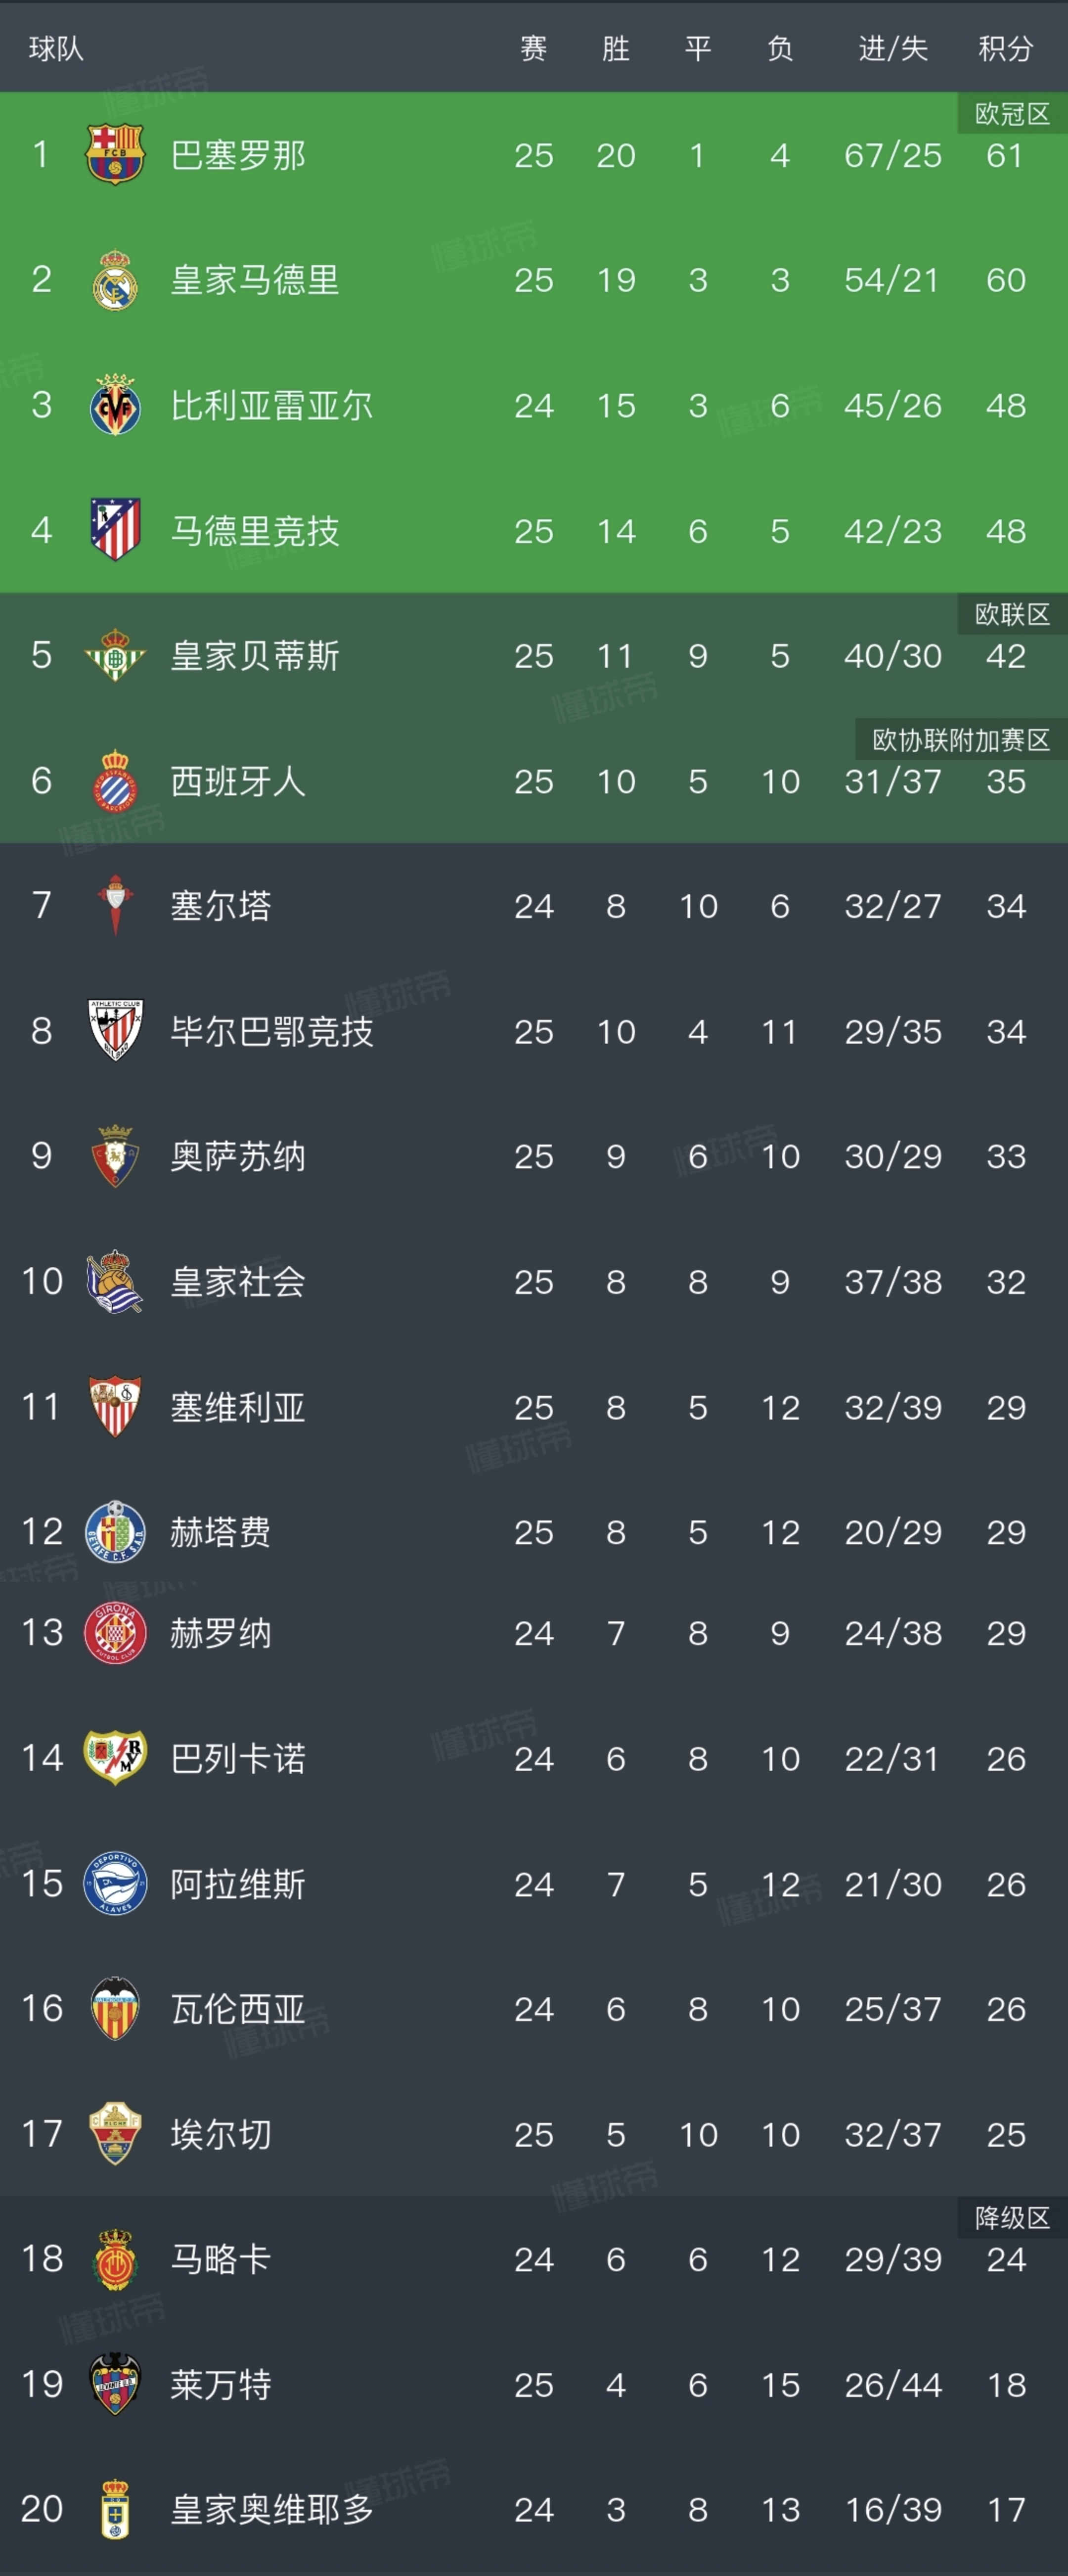Open the Getafe club badge
Viewport: 1068px width, 2576px height.
(x=115, y=1532)
